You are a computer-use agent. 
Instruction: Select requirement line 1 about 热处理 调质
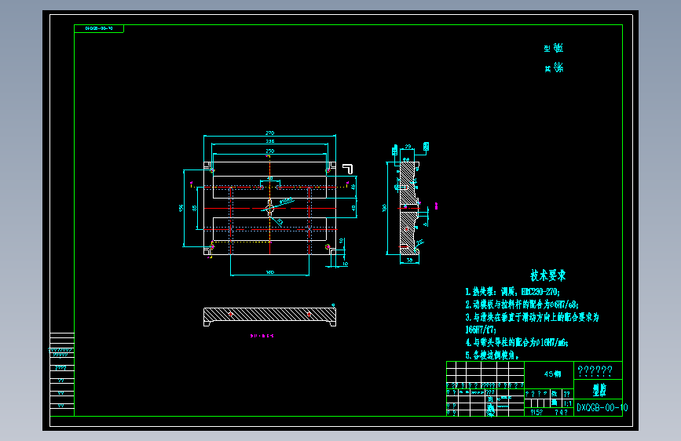coord(512,292)
